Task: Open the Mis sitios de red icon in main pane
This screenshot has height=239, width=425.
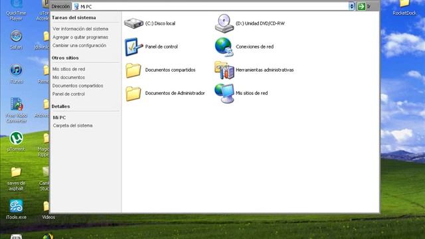Action: pyautogui.click(x=224, y=93)
